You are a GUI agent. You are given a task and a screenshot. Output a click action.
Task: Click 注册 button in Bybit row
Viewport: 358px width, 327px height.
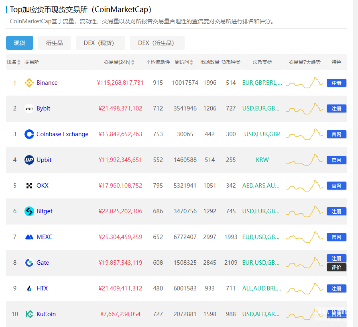click(336, 108)
